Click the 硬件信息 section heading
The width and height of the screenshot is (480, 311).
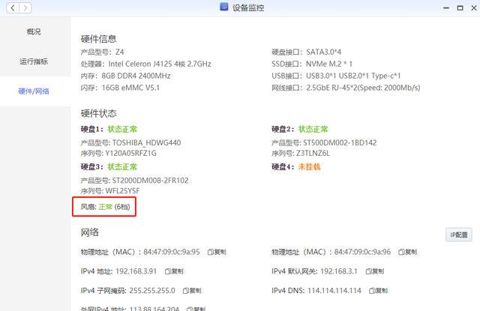coord(98,39)
